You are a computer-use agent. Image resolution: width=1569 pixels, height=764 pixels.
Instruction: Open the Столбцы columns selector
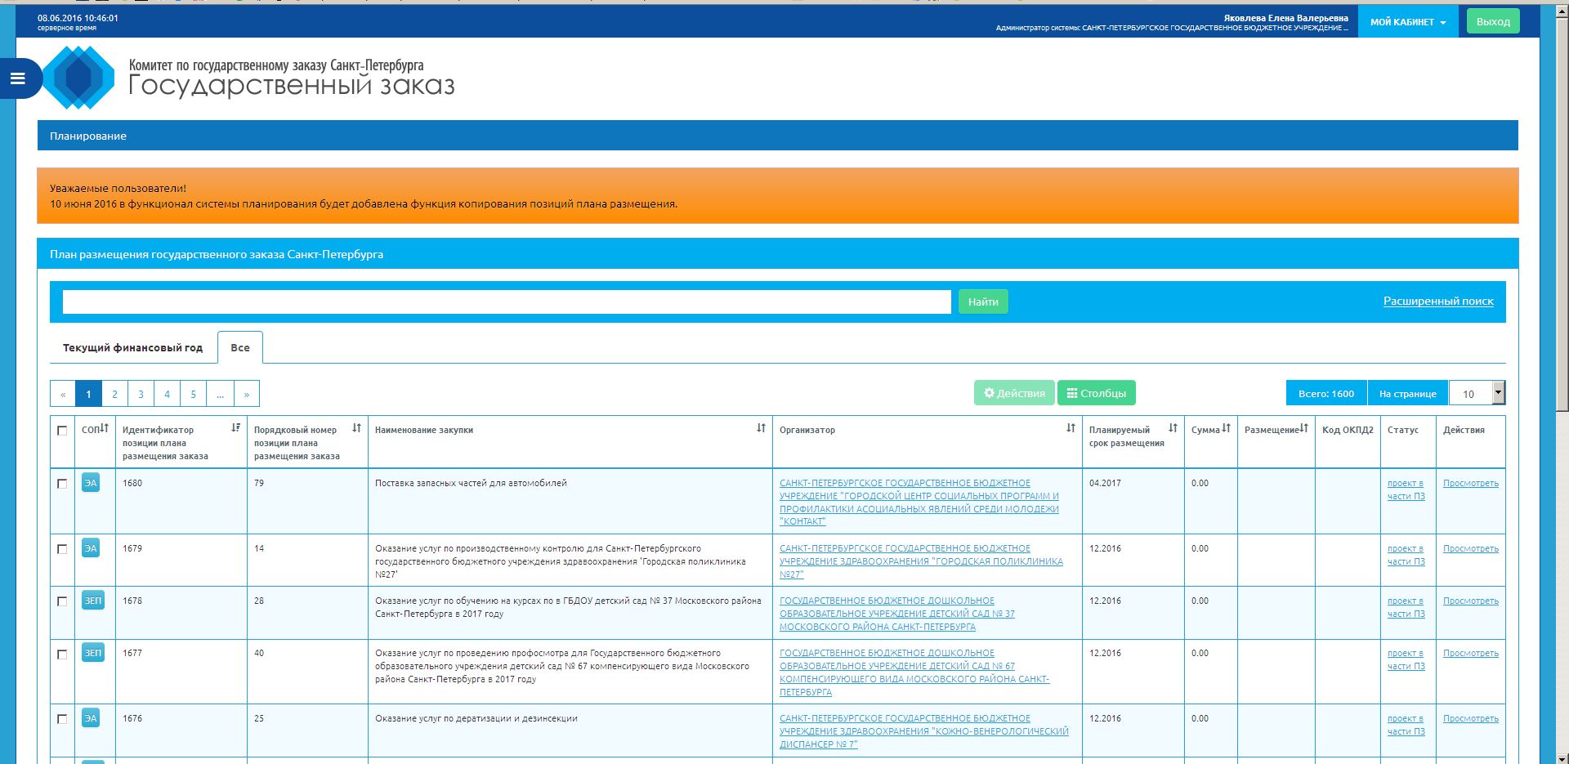click(x=1096, y=393)
